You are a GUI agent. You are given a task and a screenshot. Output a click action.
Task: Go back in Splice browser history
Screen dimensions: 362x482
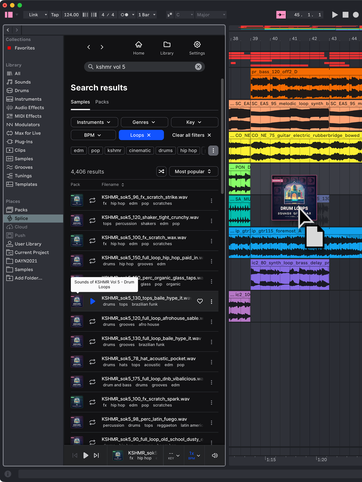pos(89,47)
